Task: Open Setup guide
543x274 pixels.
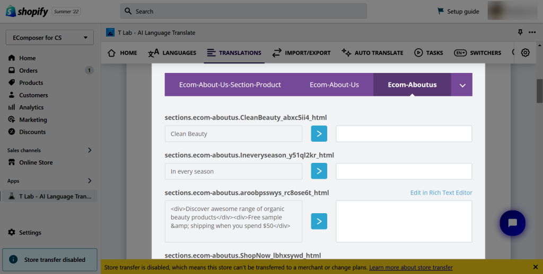Action: 458,12
